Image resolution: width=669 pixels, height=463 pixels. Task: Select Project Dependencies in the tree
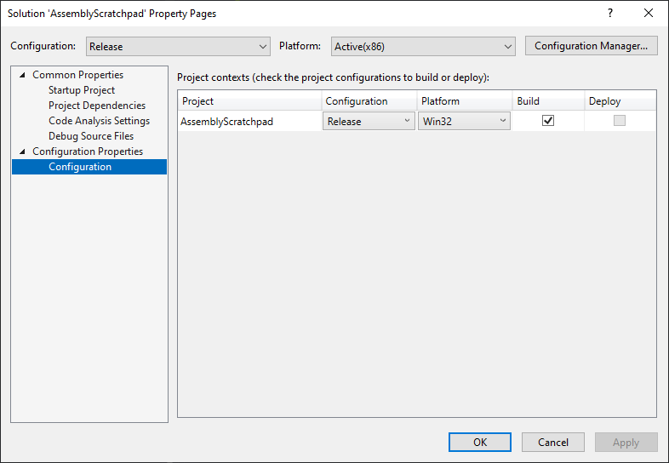click(97, 106)
